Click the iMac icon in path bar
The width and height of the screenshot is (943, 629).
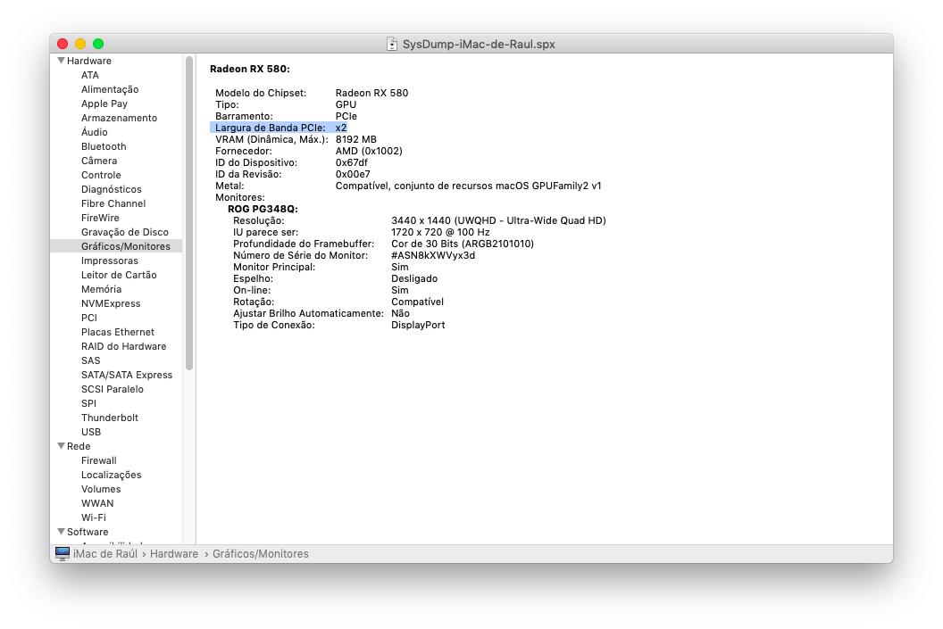(x=62, y=554)
